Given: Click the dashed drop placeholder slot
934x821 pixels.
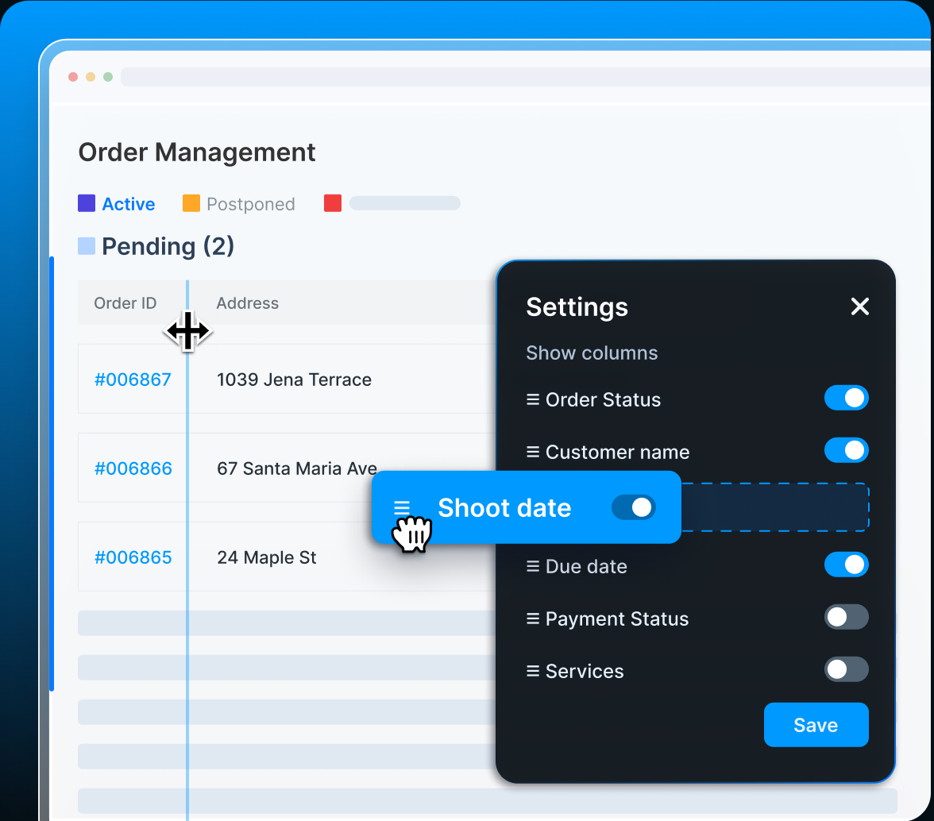Looking at the screenshot, I should pyautogui.click(x=775, y=507).
